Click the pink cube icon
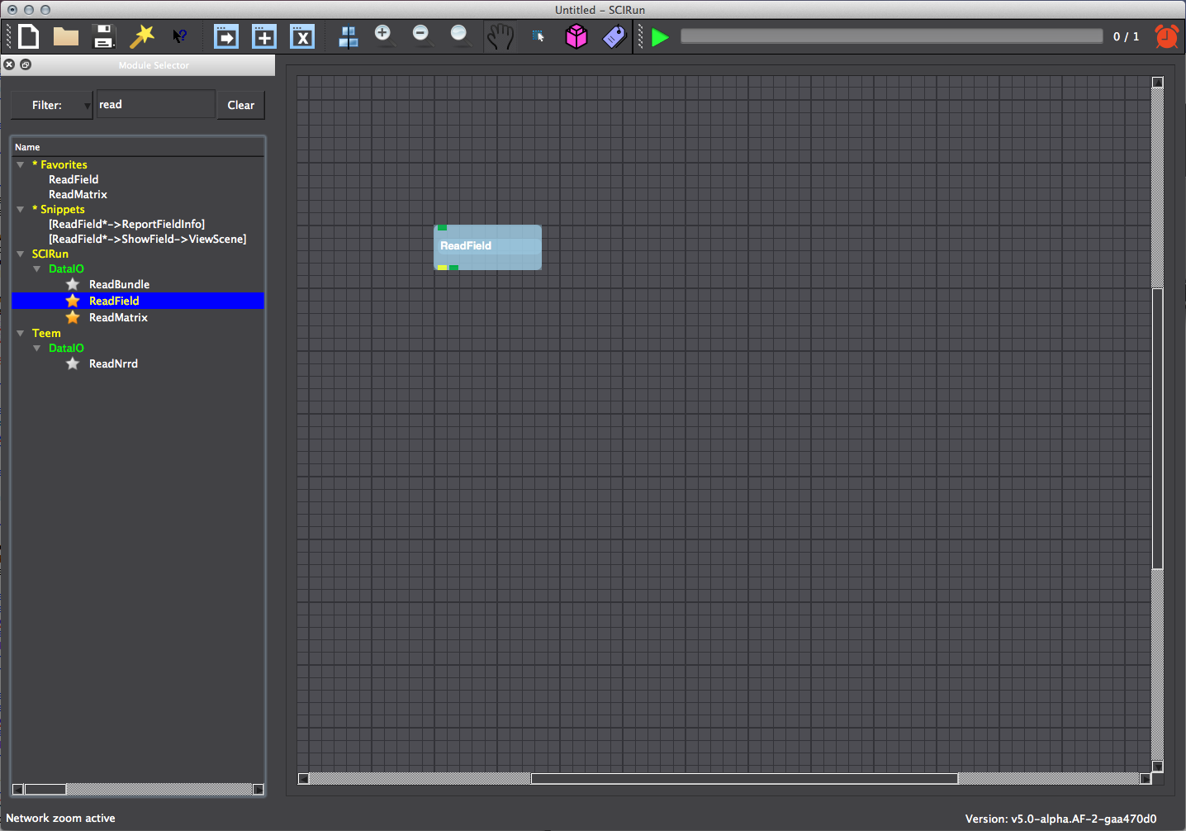This screenshot has height=831, width=1186. click(x=576, y=36)
